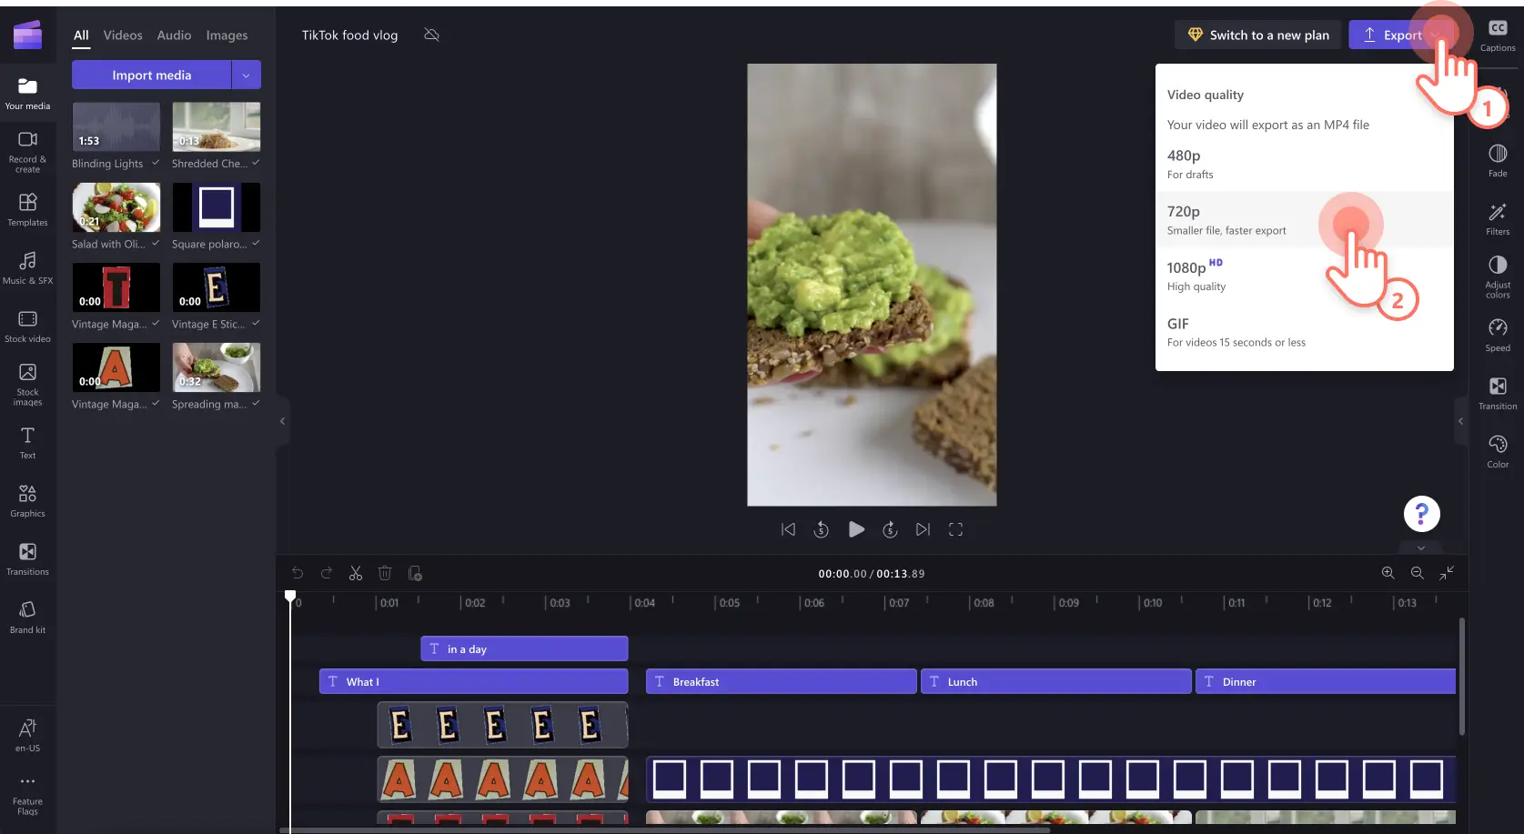Open Graphics panel

[x=27, y=500]
